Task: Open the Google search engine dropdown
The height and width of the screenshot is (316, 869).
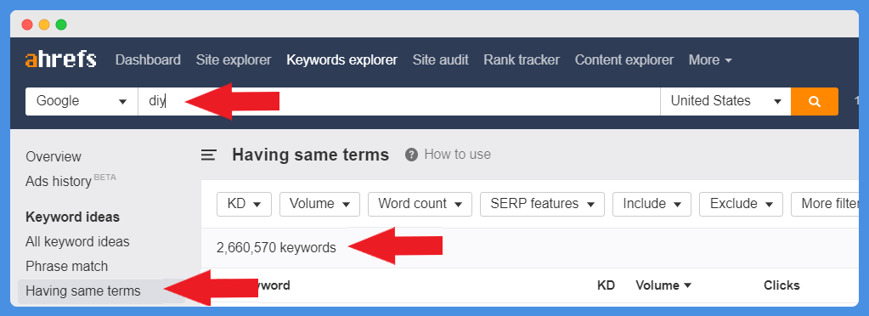Action: coord(82,101)
